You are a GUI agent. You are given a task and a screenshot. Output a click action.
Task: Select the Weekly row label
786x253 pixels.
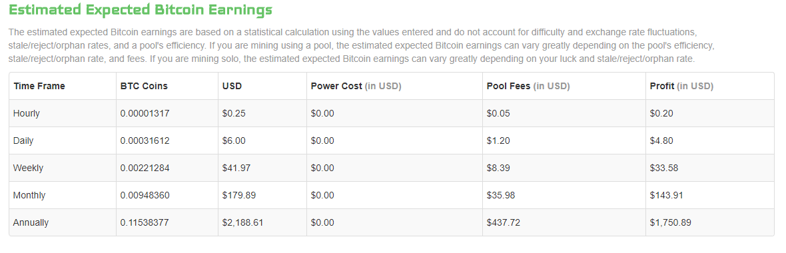tap(29, 168)
